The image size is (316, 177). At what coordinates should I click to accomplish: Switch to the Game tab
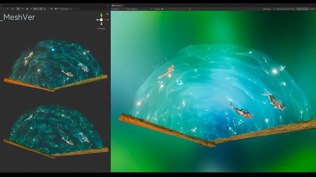coord(117,5)
